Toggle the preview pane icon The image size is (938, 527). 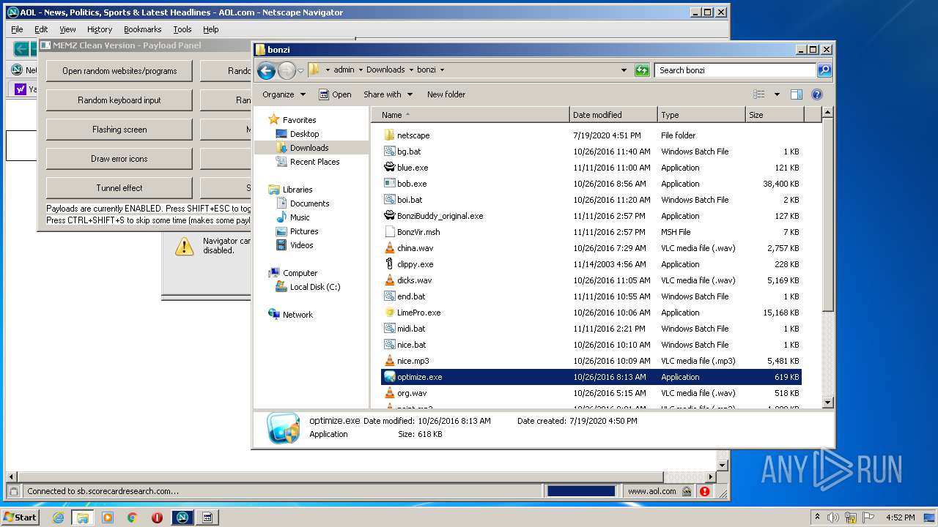(797, 94)
